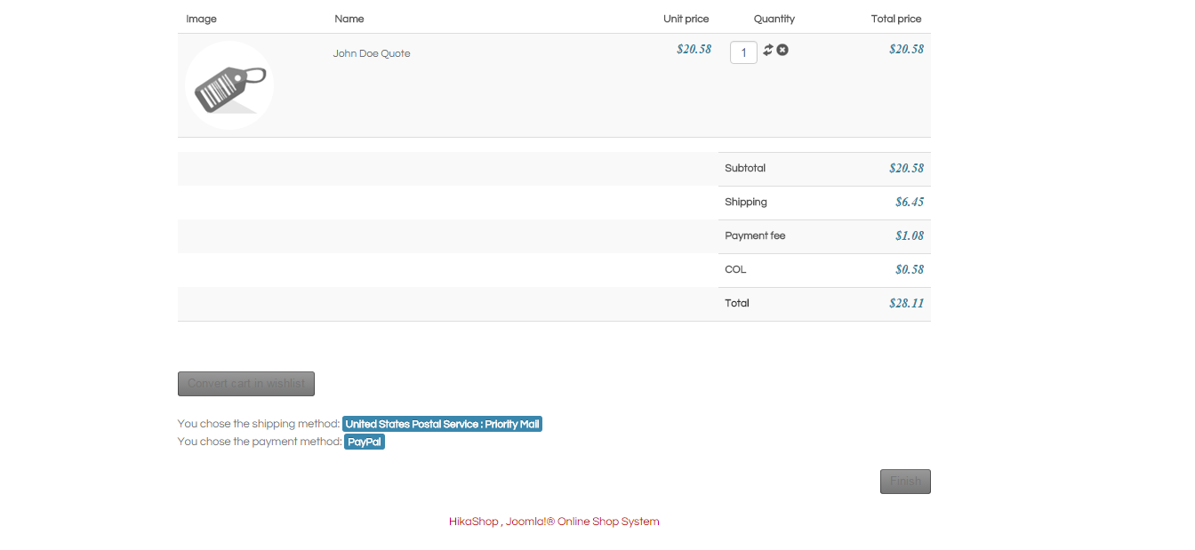Screen dimensions: 1195x550
Task: Open the HikaShop footer link
Action: [473, 522]
